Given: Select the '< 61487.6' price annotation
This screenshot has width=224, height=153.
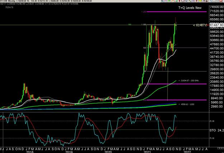Looking at the screenshot, I should 200,25.
